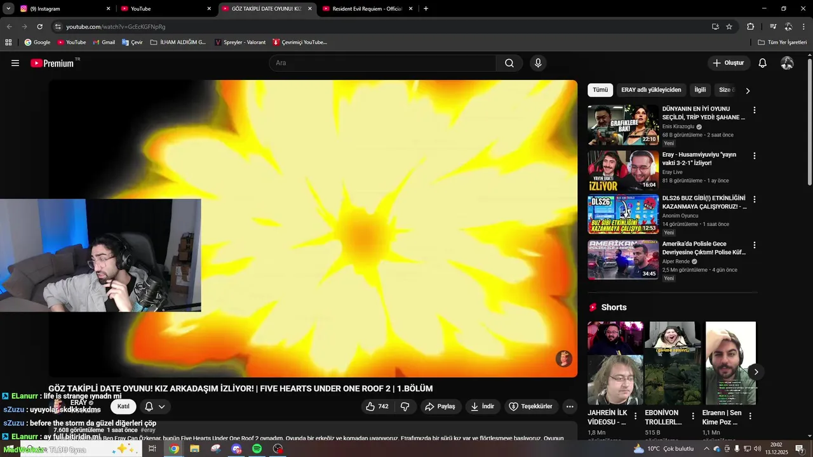Close the Instagram tab
813x457 pixels.
(x=108, y=9)
